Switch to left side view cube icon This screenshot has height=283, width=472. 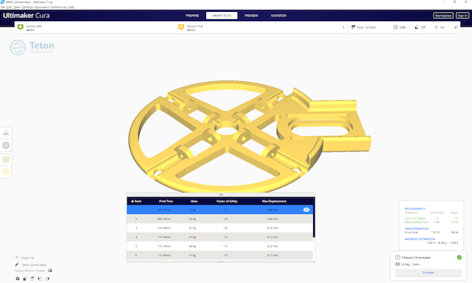pyautogui.click(x=40, y=278)
